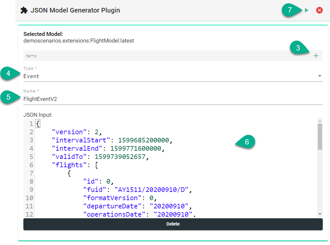330x245 pixels.
Task: Open the Type field showing Event
Action: [x=165, y=76]
